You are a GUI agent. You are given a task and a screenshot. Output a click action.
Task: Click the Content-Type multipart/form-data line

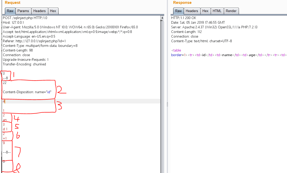40,46
